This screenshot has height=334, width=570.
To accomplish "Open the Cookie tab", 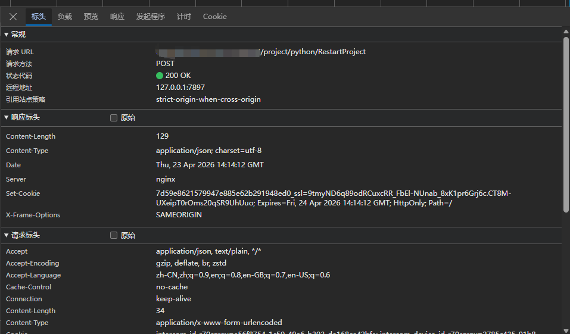I will pos(214,17).
